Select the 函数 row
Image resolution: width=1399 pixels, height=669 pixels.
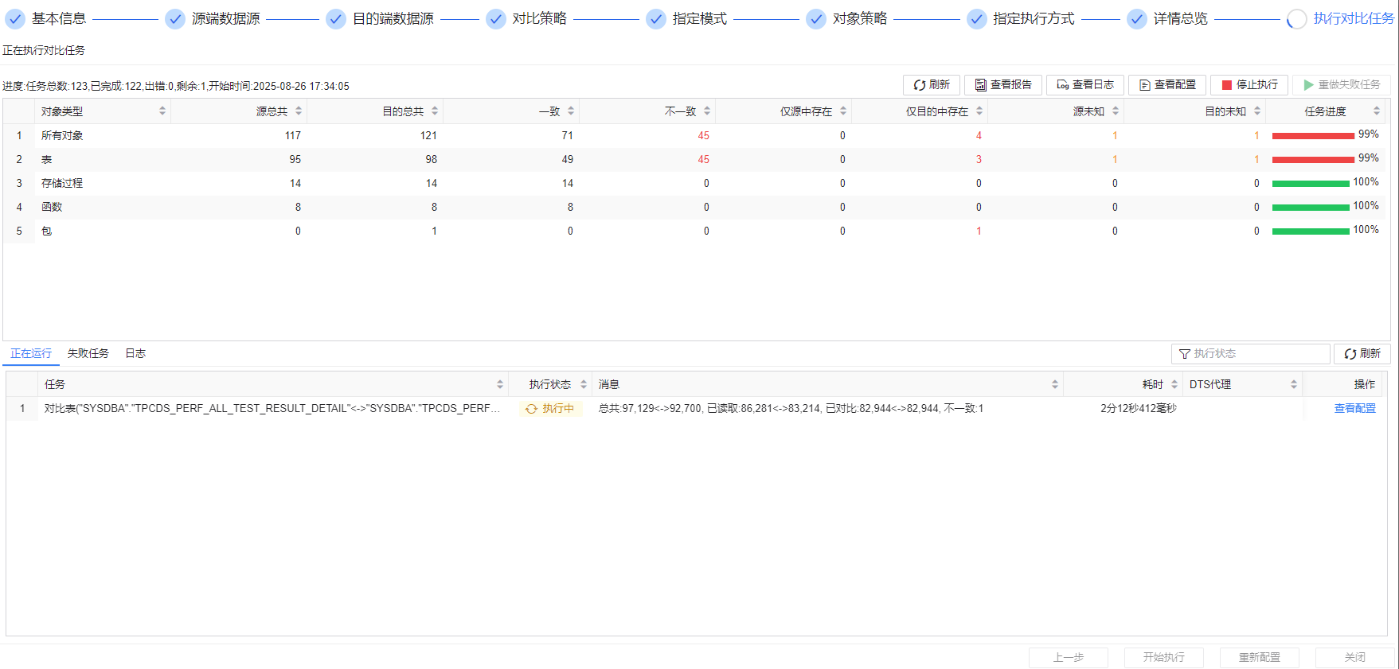[x=694, y=208]
